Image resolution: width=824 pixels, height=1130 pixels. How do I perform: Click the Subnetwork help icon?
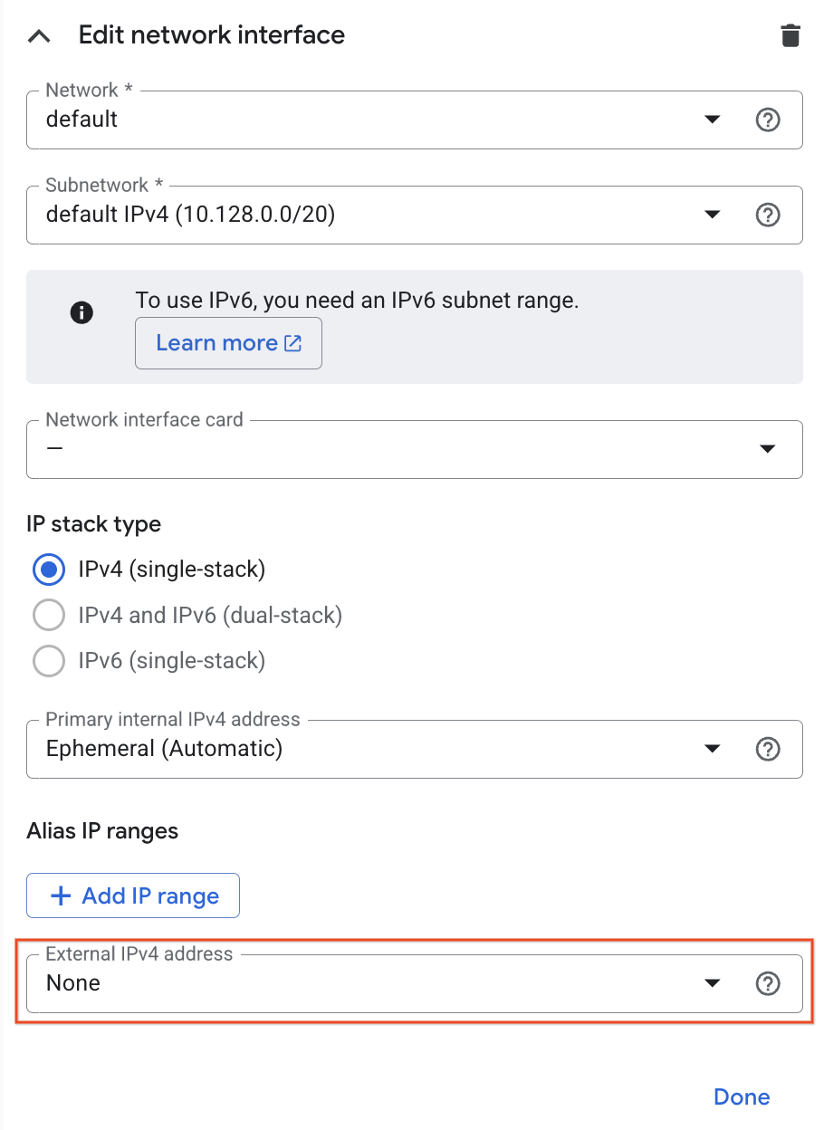tap(768, 215)
